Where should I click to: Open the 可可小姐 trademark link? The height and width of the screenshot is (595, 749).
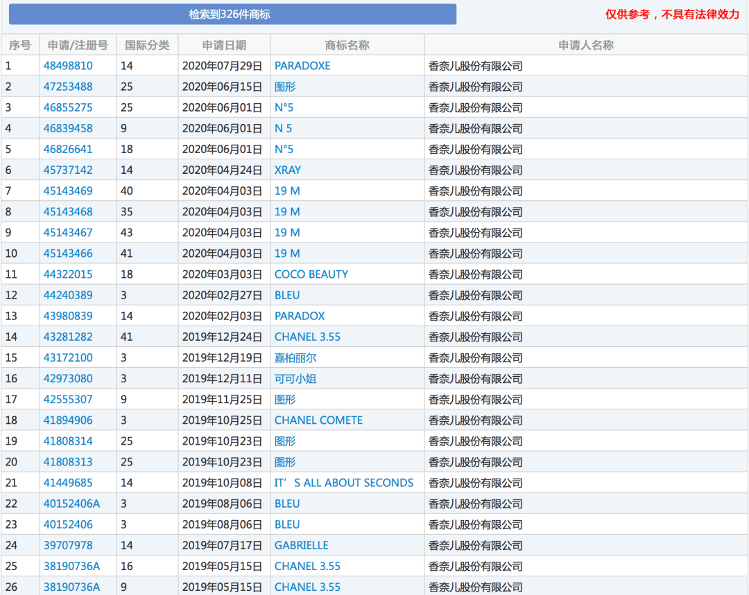click(295, 379)
